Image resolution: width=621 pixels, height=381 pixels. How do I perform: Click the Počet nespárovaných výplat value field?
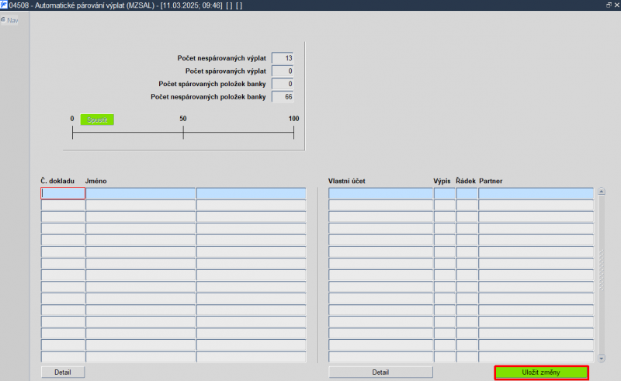(x=283, y=58)
